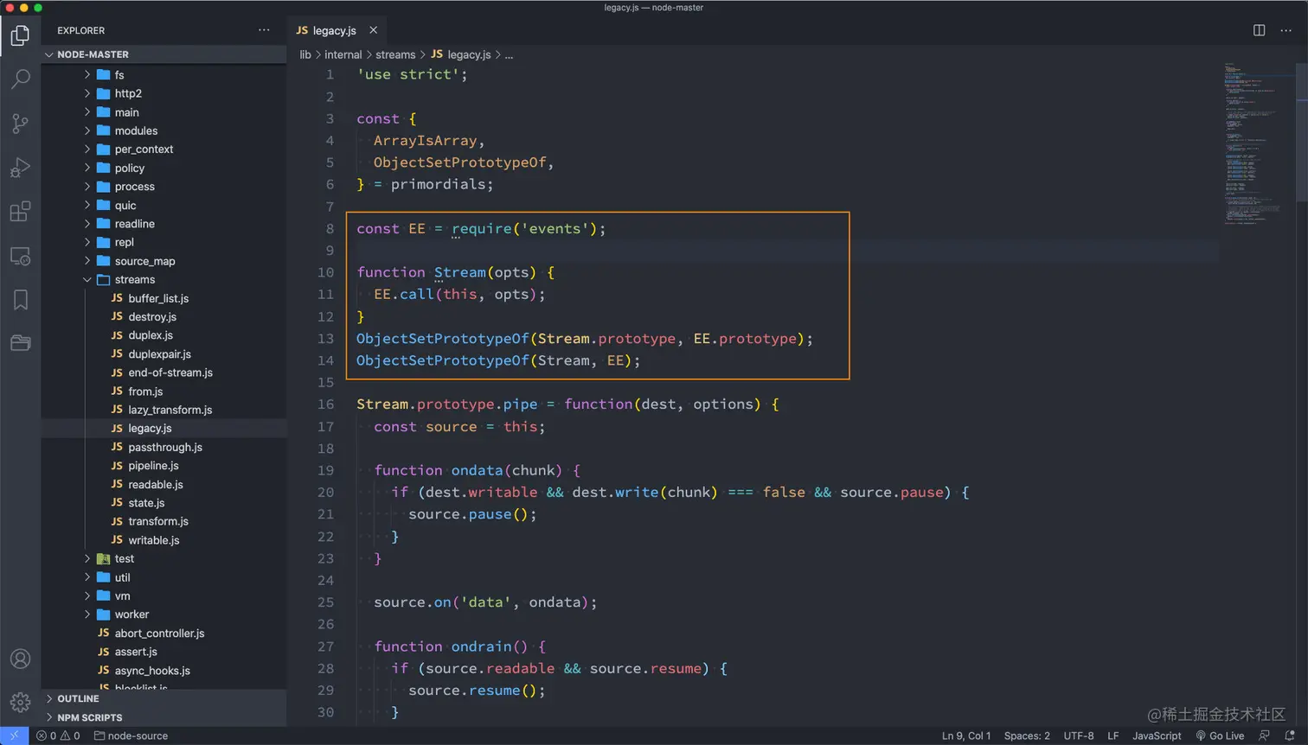This screenshot has width=1308, height=745.
Task: Click UTF-8 encoding selector
Action: (1078, 735)
